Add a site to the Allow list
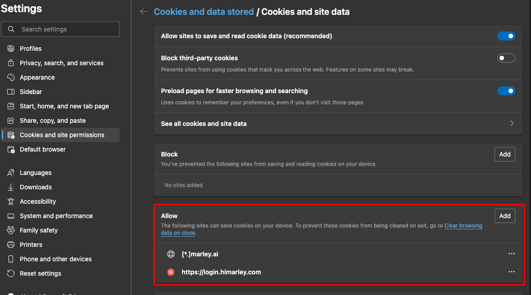 (x=504, y=216)
